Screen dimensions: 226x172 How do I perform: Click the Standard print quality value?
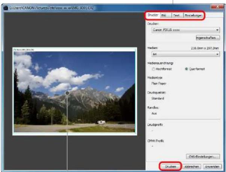(x=157, y=99)
